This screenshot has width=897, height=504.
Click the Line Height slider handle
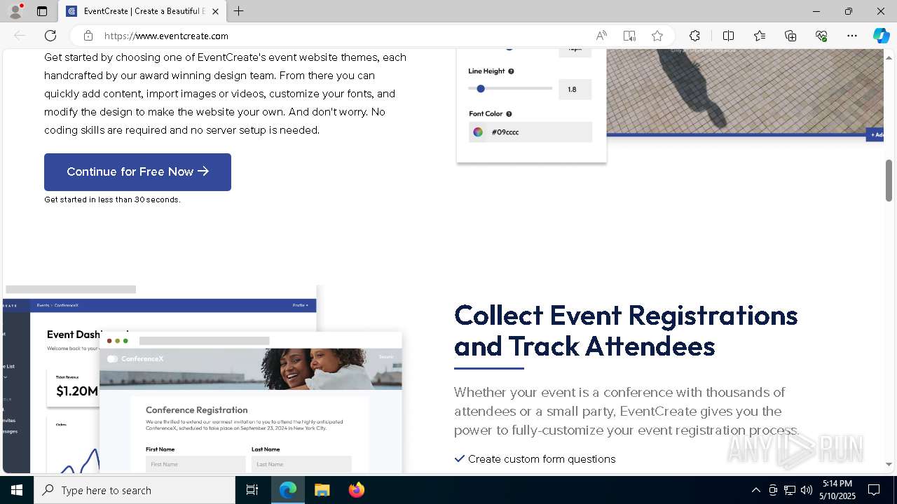[481, 89]
